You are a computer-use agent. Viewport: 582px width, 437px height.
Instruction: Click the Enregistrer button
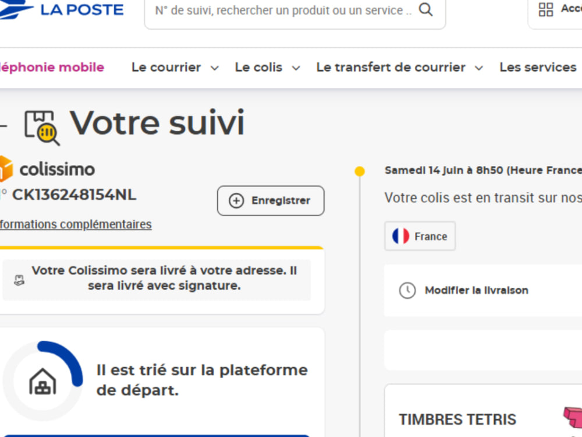tap(271, 200)
